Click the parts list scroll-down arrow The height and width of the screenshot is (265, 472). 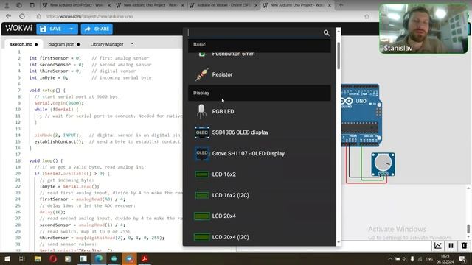[339, 242]
